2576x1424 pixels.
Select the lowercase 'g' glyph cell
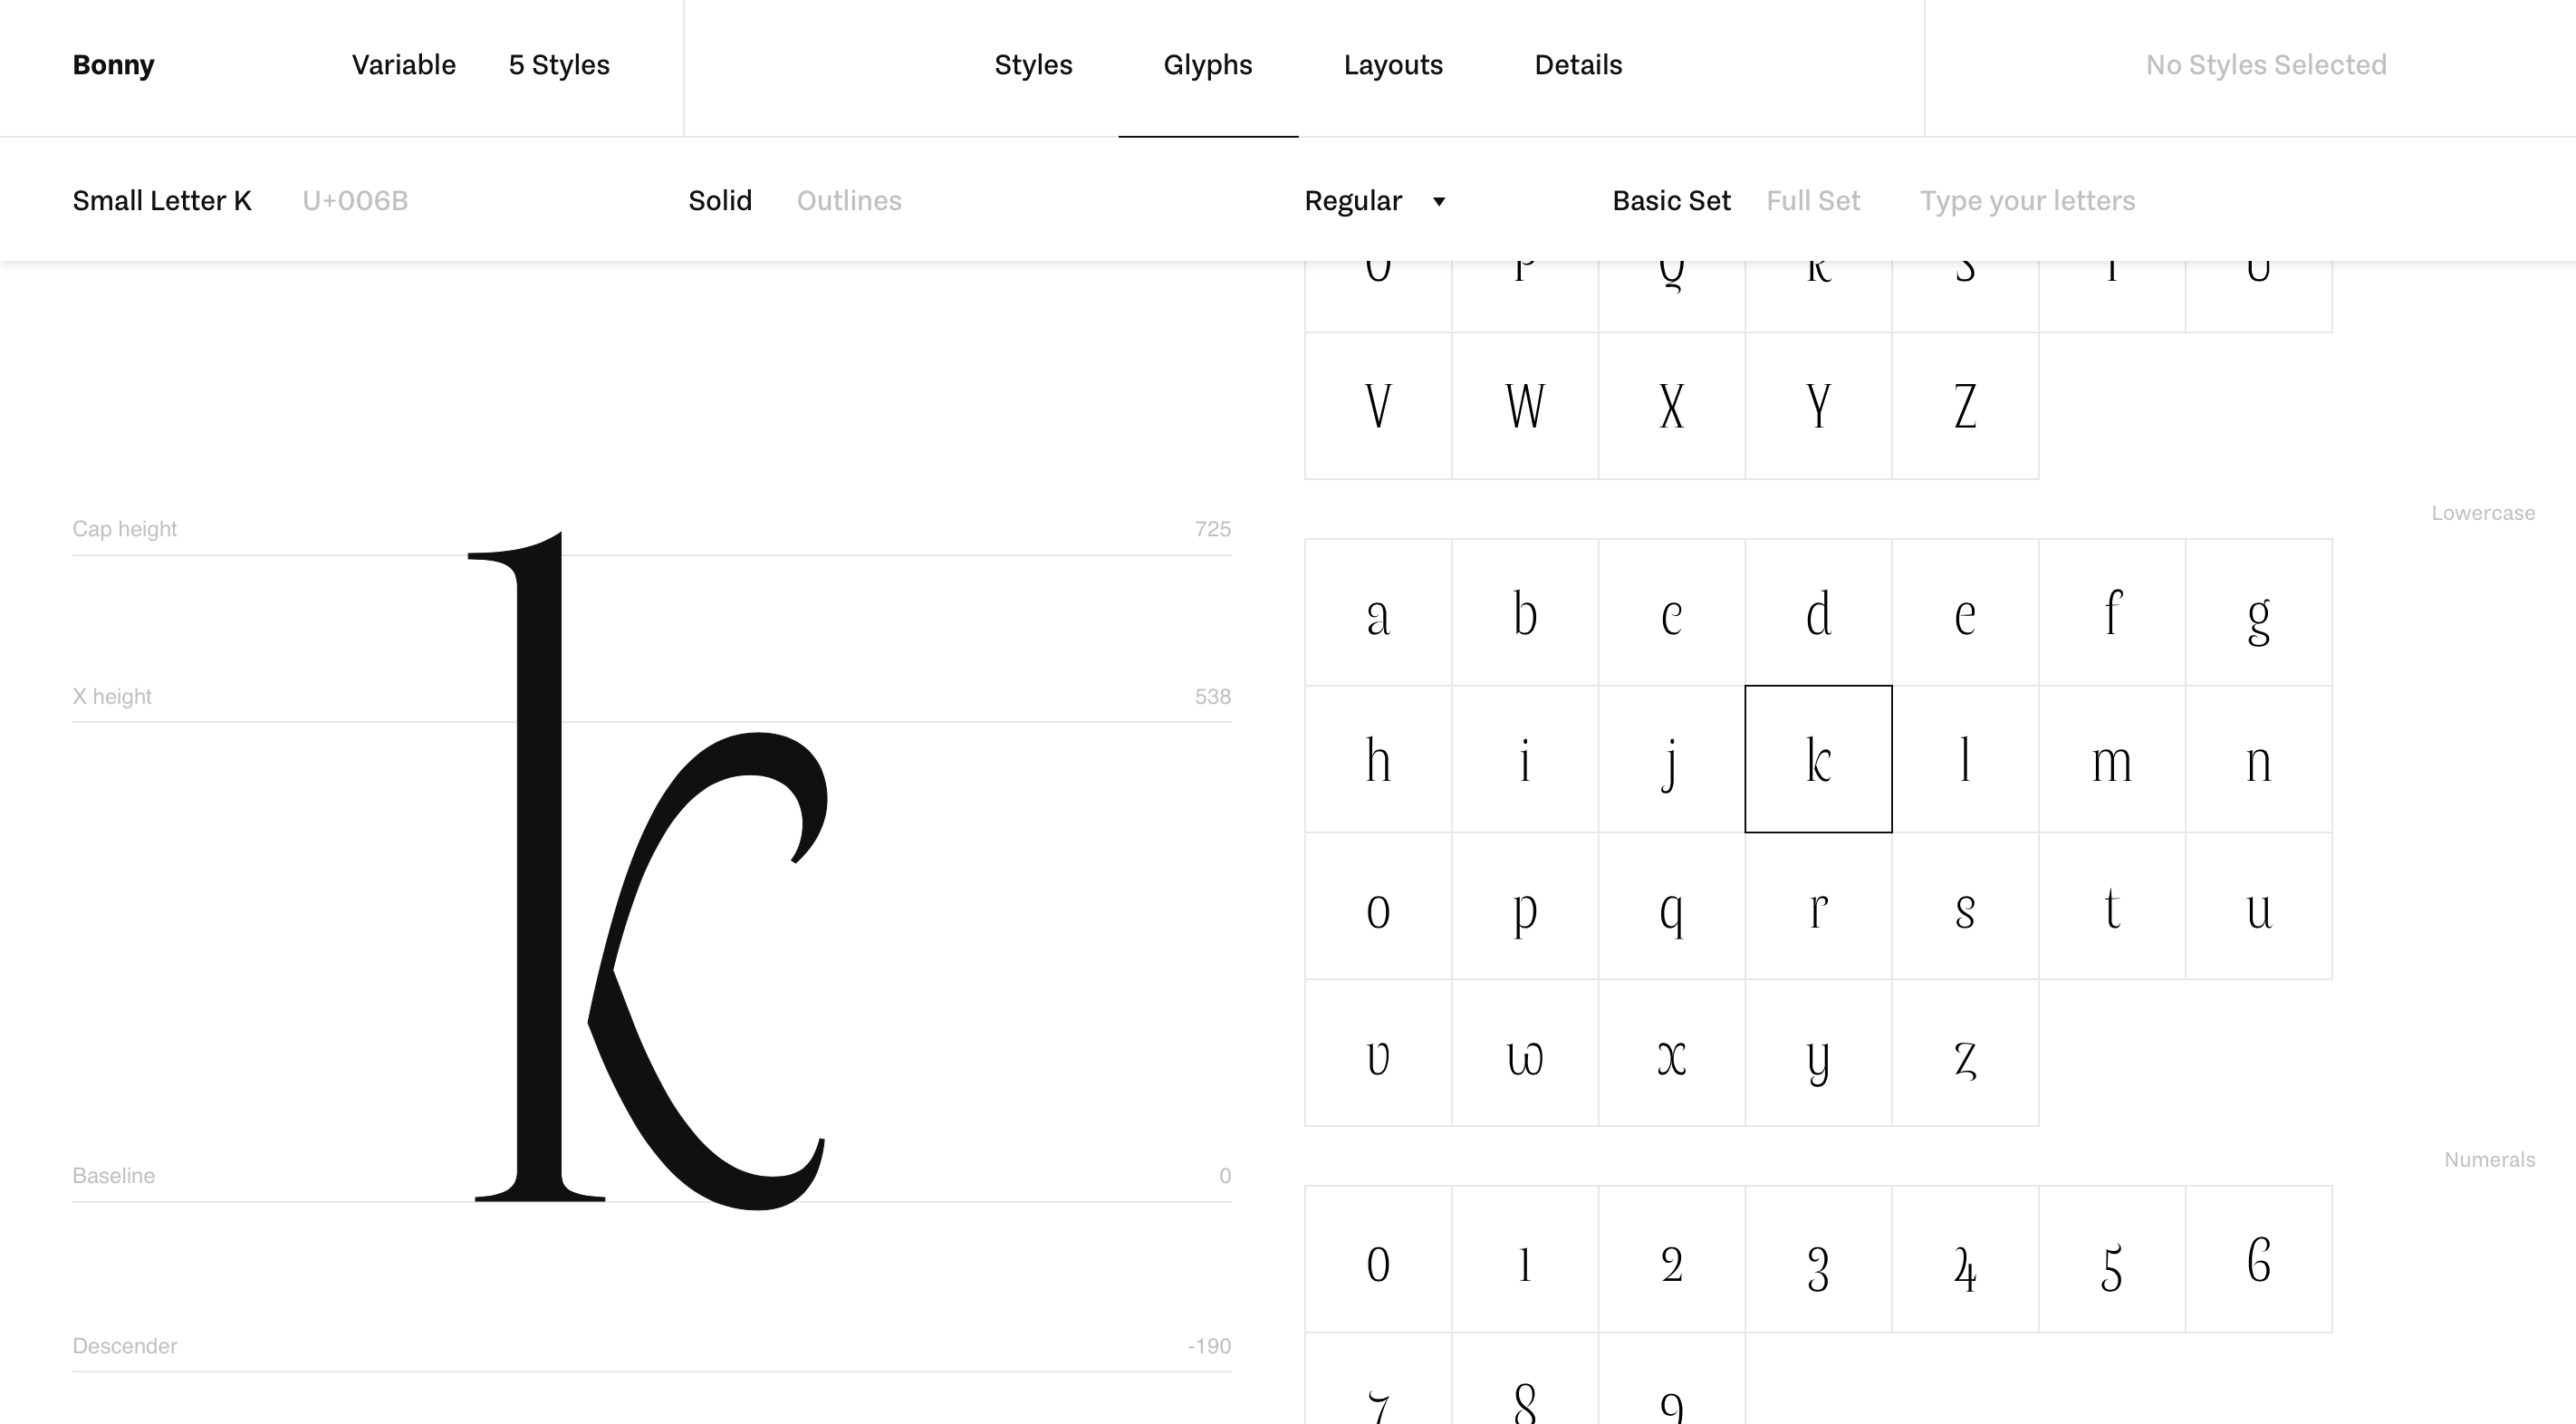[x=2258, y=612]
